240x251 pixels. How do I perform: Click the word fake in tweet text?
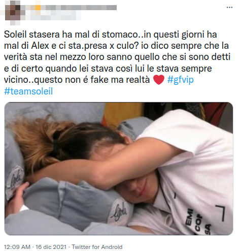(99, 80)
